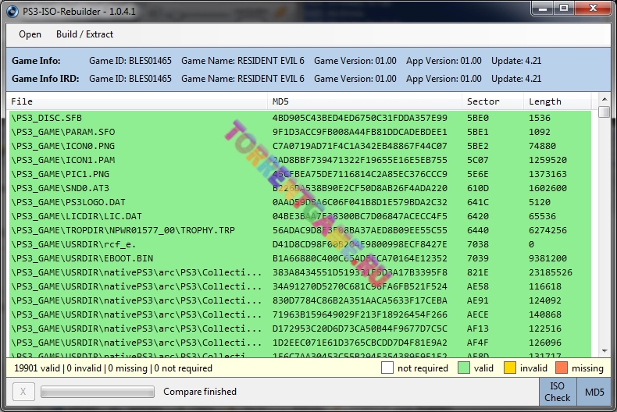Click the orange 'missing' legend swatch
This screenshot has height=412, width=617.
click(562, 368)
